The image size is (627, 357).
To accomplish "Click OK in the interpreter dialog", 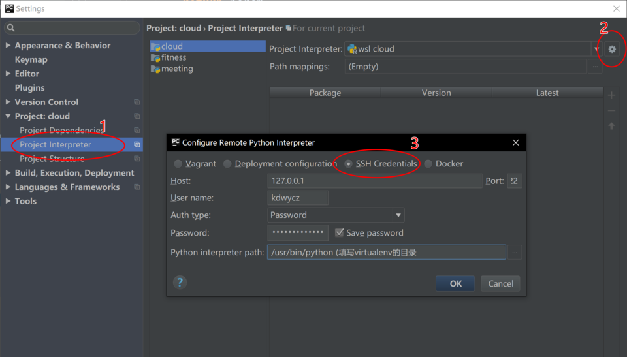I will pos(455,283).
